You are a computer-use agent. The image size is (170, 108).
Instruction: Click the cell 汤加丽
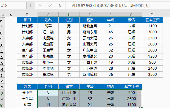coord(48,44)
